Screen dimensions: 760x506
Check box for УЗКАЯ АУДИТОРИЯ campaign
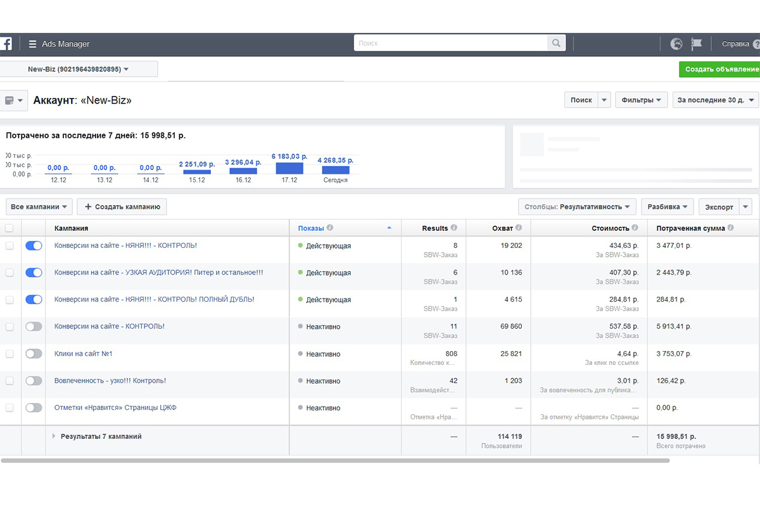[9, 273]
